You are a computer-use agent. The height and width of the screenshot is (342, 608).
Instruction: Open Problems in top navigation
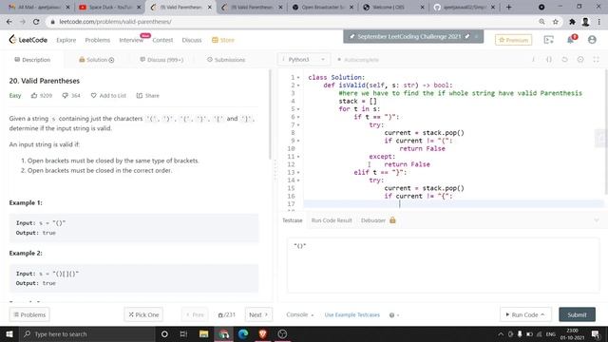pos(98,40)
